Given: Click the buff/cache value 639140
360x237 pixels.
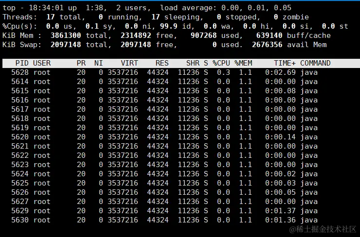Looking at the screenshot, I should click(270, 35).
